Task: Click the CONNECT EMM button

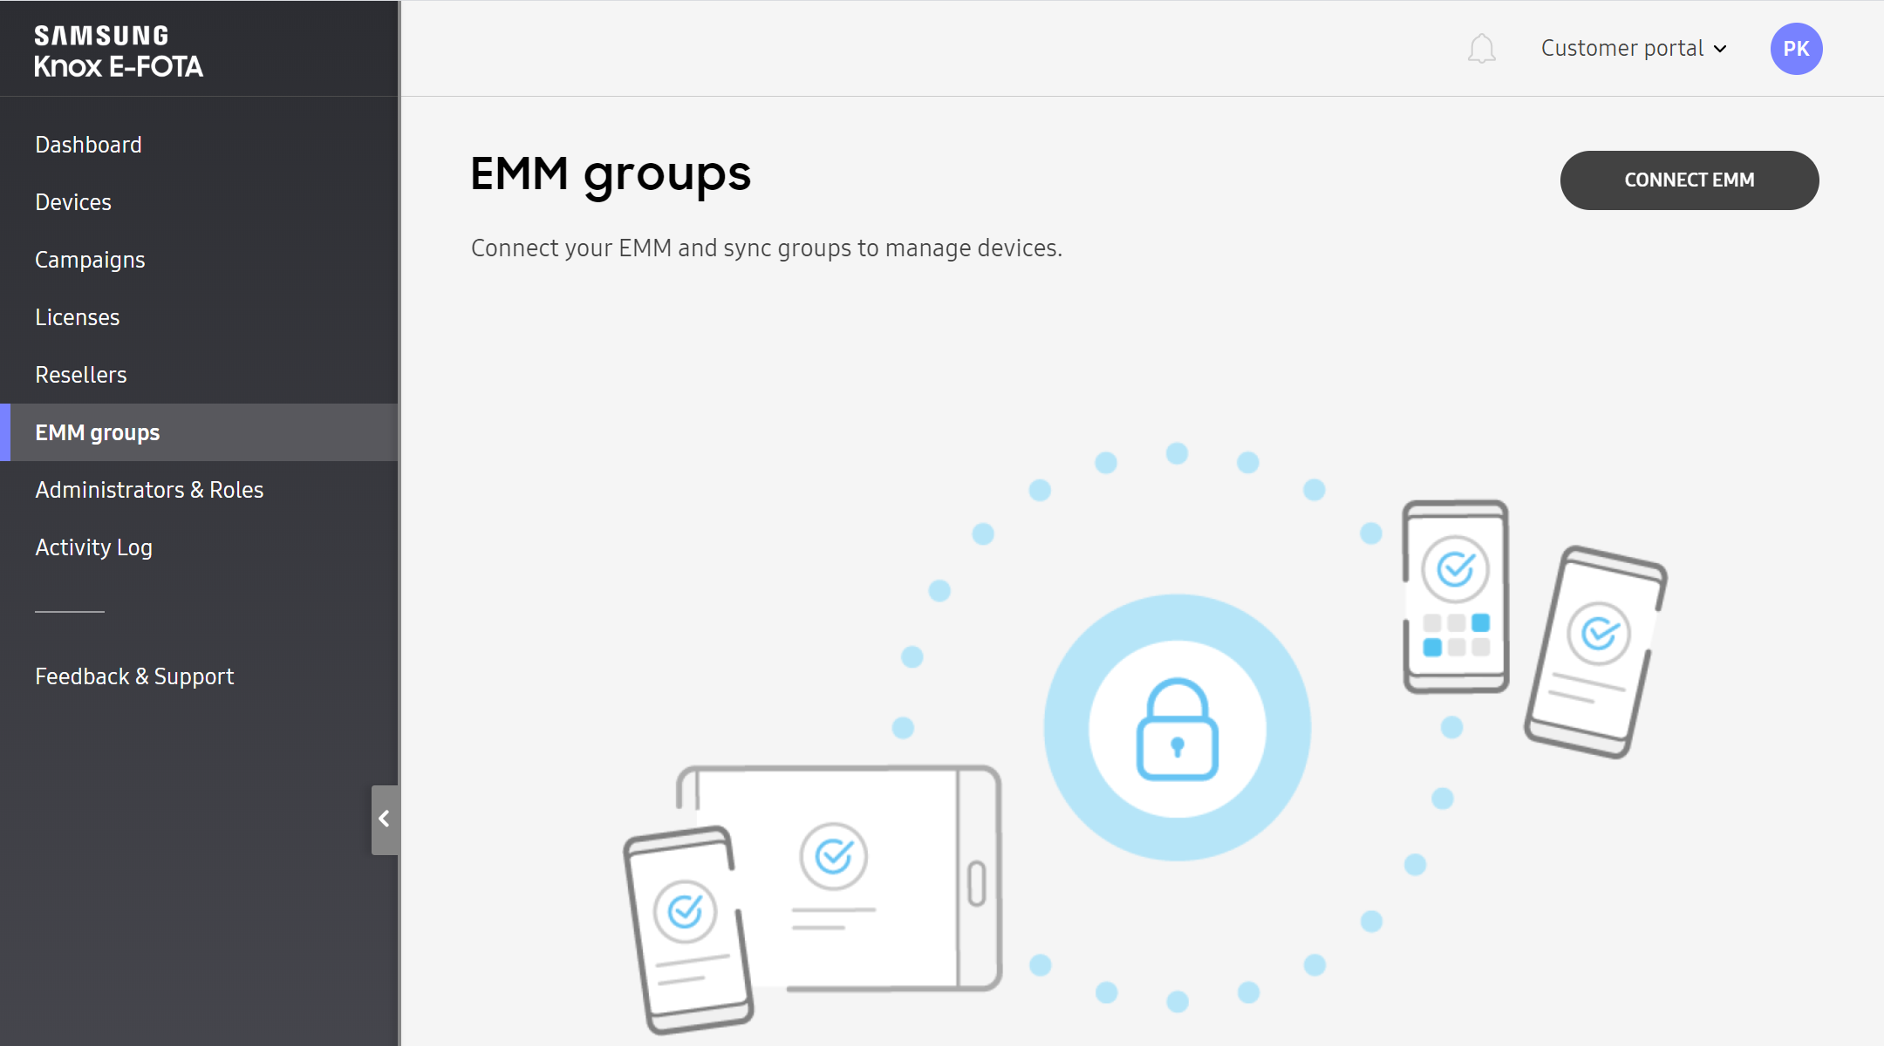Action: 1689,180
